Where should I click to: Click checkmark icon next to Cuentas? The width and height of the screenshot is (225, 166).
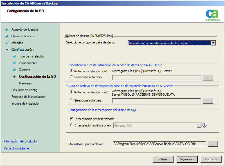click(x=15, y=70)
